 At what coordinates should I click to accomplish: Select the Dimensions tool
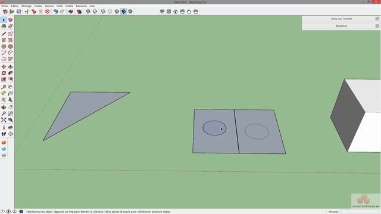(10, 87)
